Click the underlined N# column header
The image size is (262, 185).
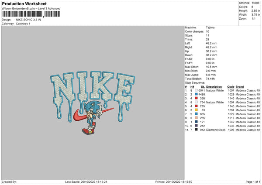pos(192,87)
